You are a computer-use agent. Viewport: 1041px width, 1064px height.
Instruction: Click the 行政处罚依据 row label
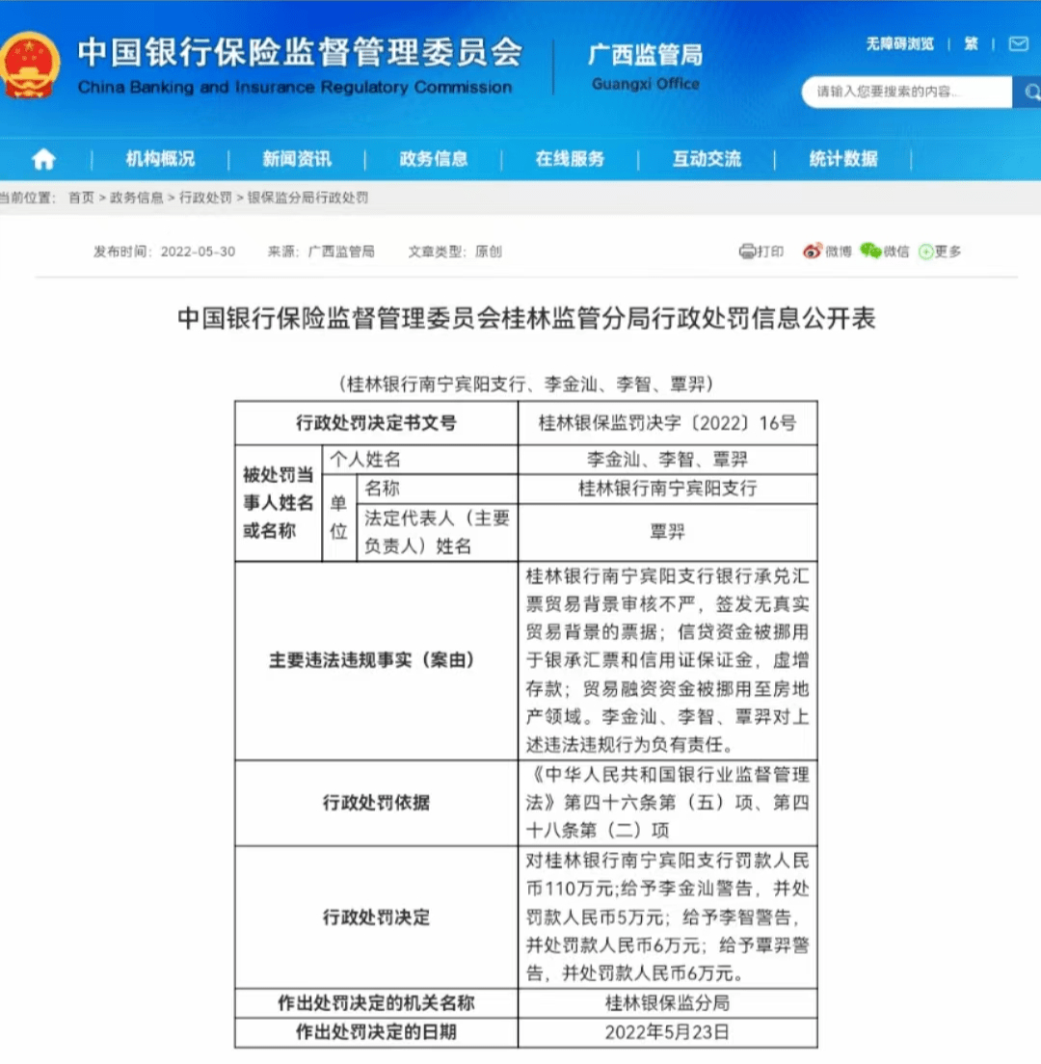pos(377,803)
